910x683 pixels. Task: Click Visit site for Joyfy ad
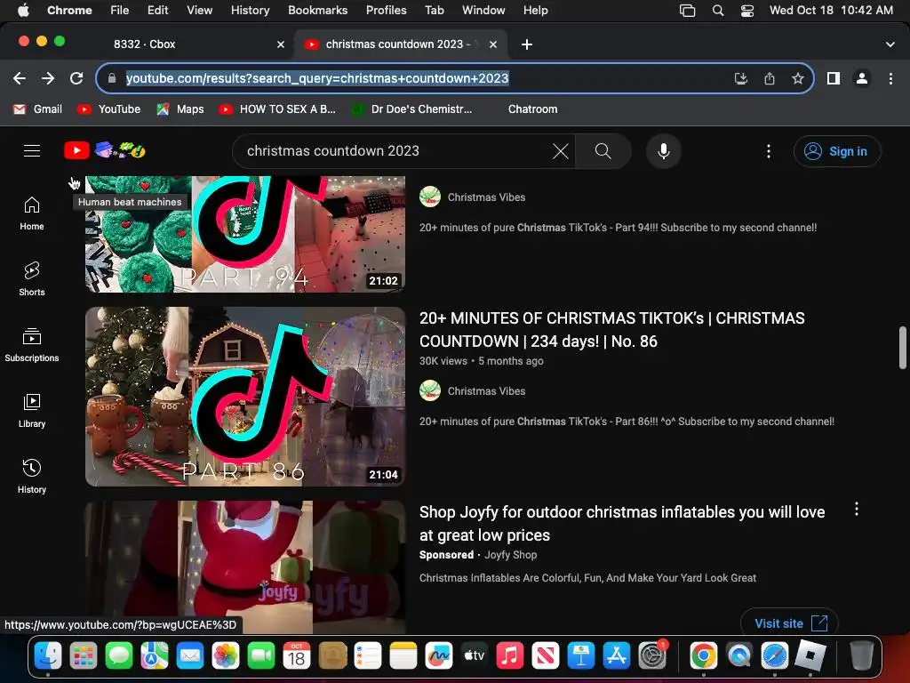789,623
